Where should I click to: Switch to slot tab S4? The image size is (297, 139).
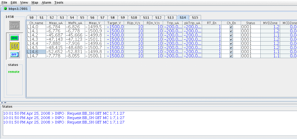point(72,17)
